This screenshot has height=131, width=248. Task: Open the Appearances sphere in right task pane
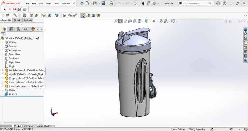[245, 51]
